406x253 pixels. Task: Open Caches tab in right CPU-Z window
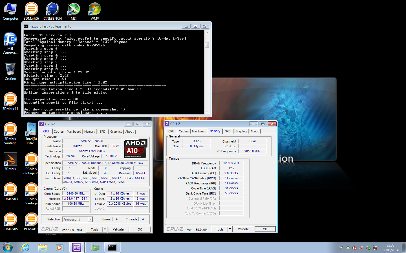tap(184, 131)
